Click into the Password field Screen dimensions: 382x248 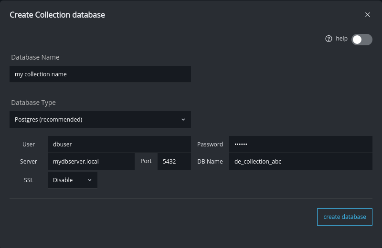300,145
